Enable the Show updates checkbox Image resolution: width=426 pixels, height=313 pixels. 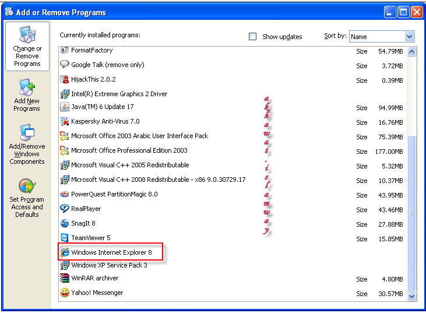click(253, 36)
